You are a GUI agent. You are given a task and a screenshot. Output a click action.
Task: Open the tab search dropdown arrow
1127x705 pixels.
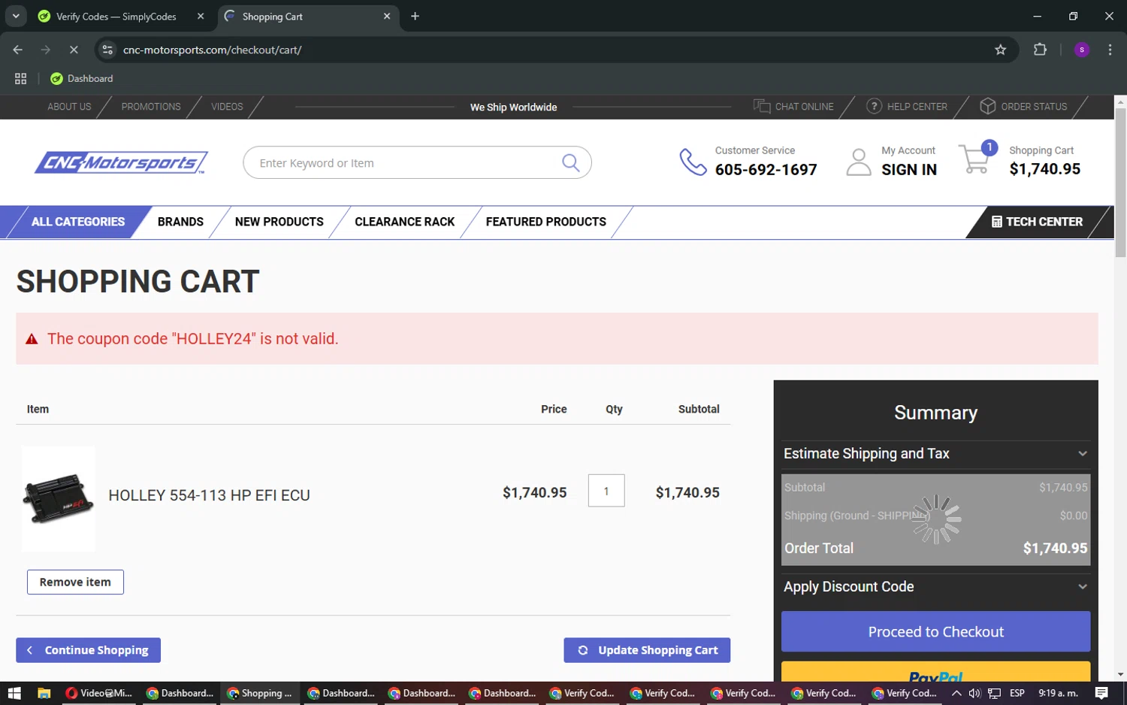pos(15,16)
